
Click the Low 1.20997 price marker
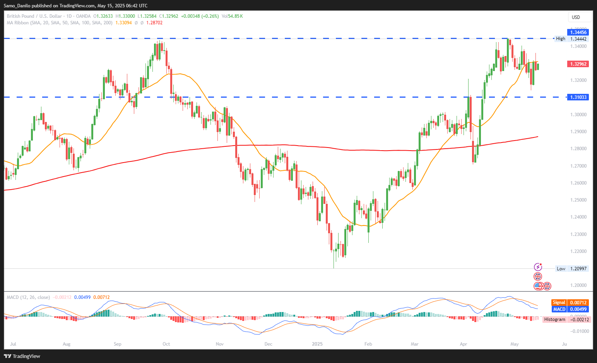tap(572, 269)
